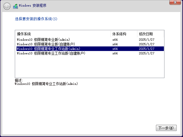The image size is (183, 137).
Task: Click the Windows setup installer icon
Action: (x=15, y=6)
